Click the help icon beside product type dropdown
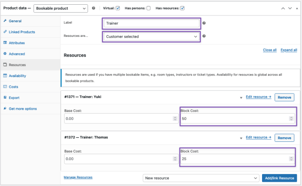Screen dimensions: 302x186 (x=94, y=8)
